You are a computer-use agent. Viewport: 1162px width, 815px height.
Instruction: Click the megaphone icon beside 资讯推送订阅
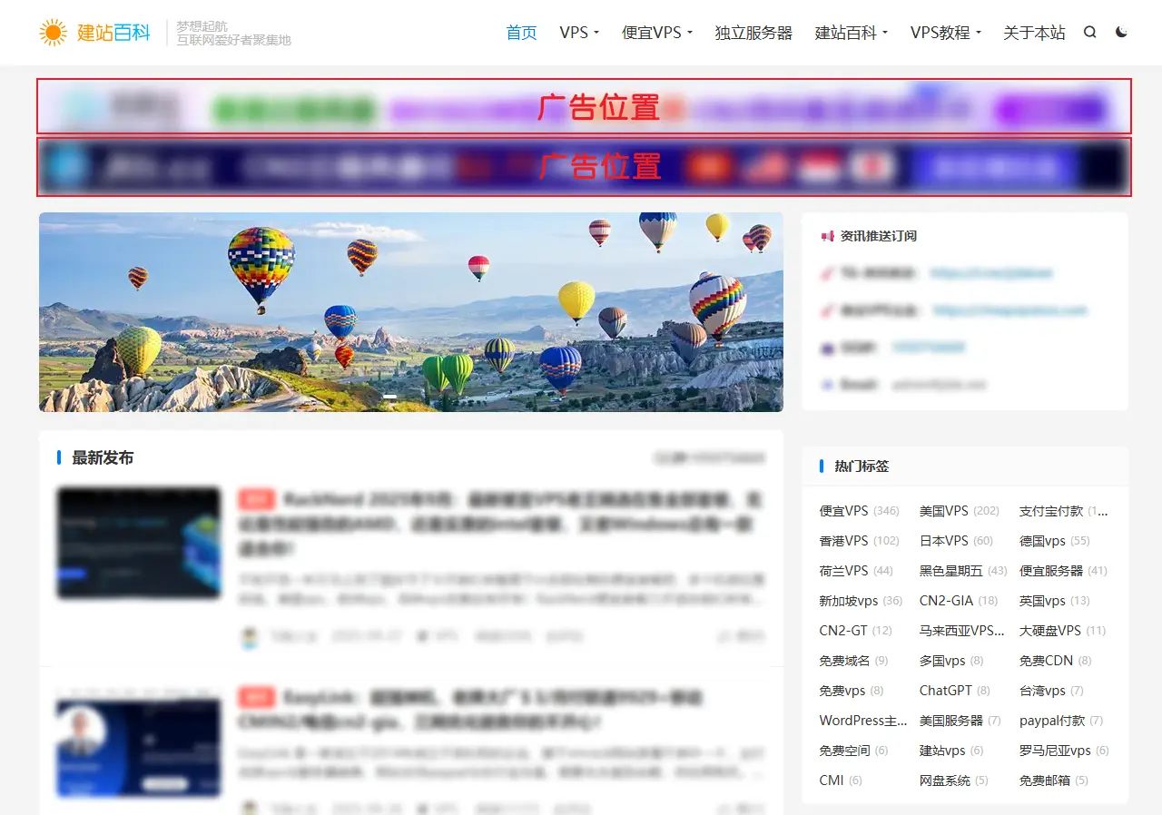(x=827, y=236)
